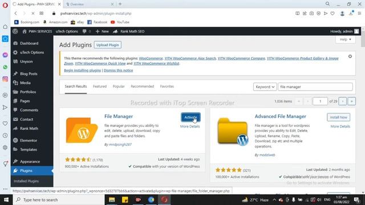Open More Details for File Manager
365x205 pixels.
pos(190,126)
